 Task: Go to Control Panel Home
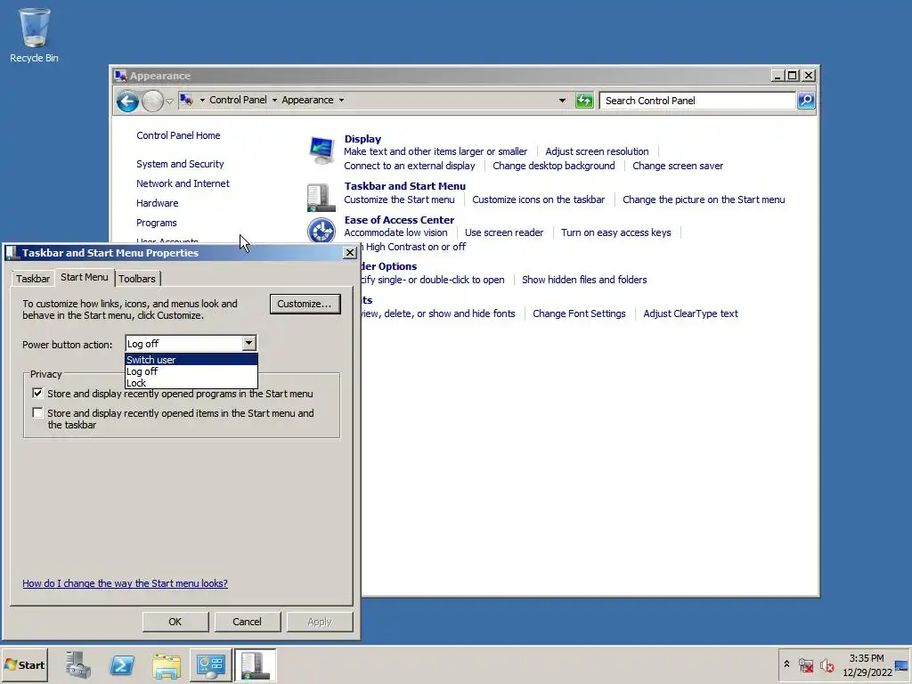point(178,135)
